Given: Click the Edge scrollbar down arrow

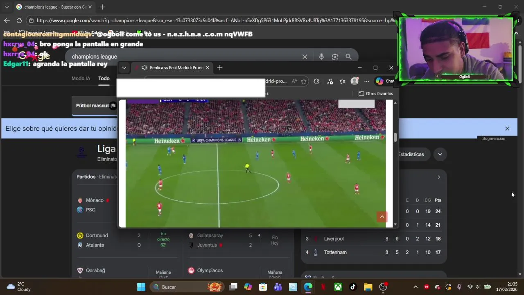Looking at the screenshot, I should [x=395, y=224].
